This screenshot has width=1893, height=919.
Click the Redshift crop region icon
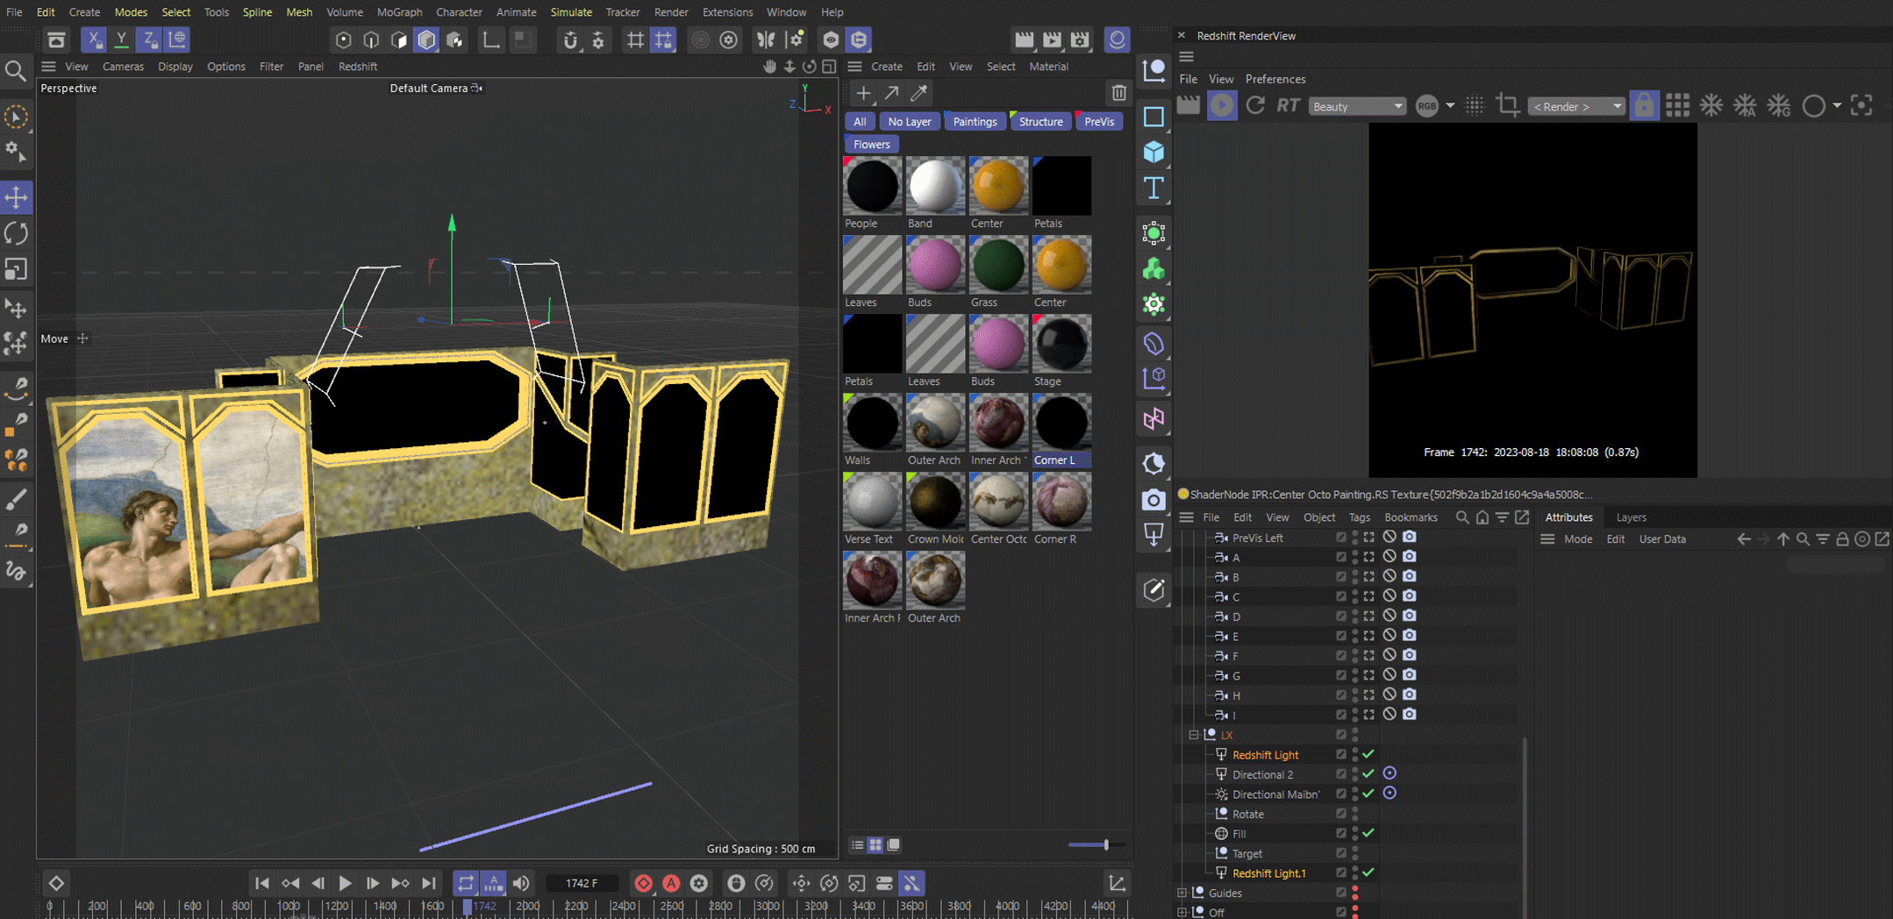(1508, 106)
